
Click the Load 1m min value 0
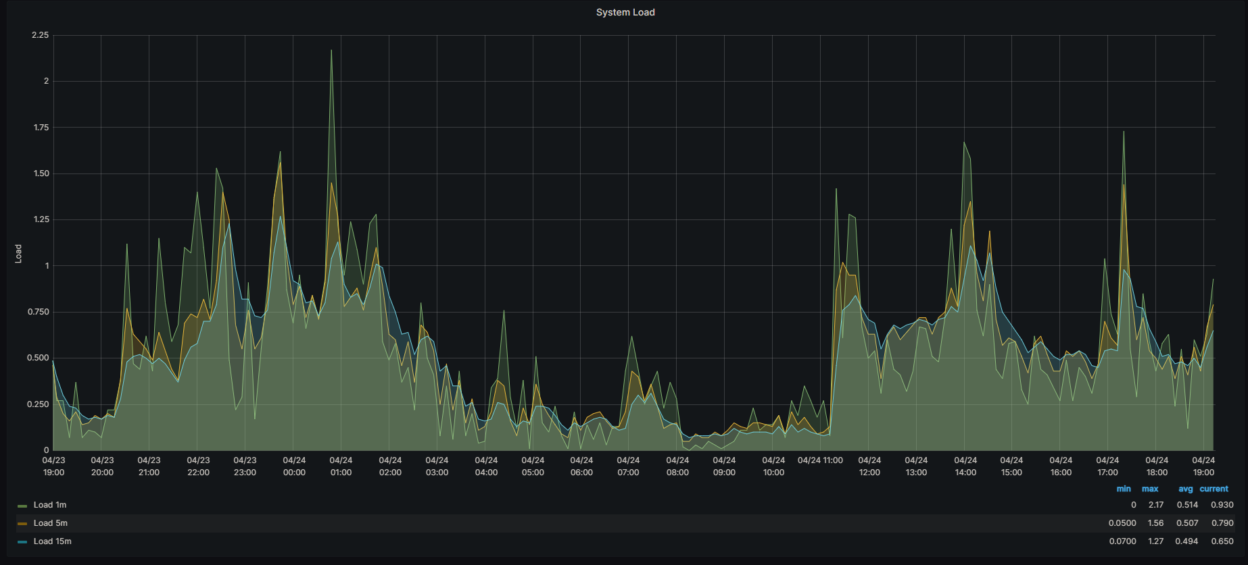[1134, 505]
